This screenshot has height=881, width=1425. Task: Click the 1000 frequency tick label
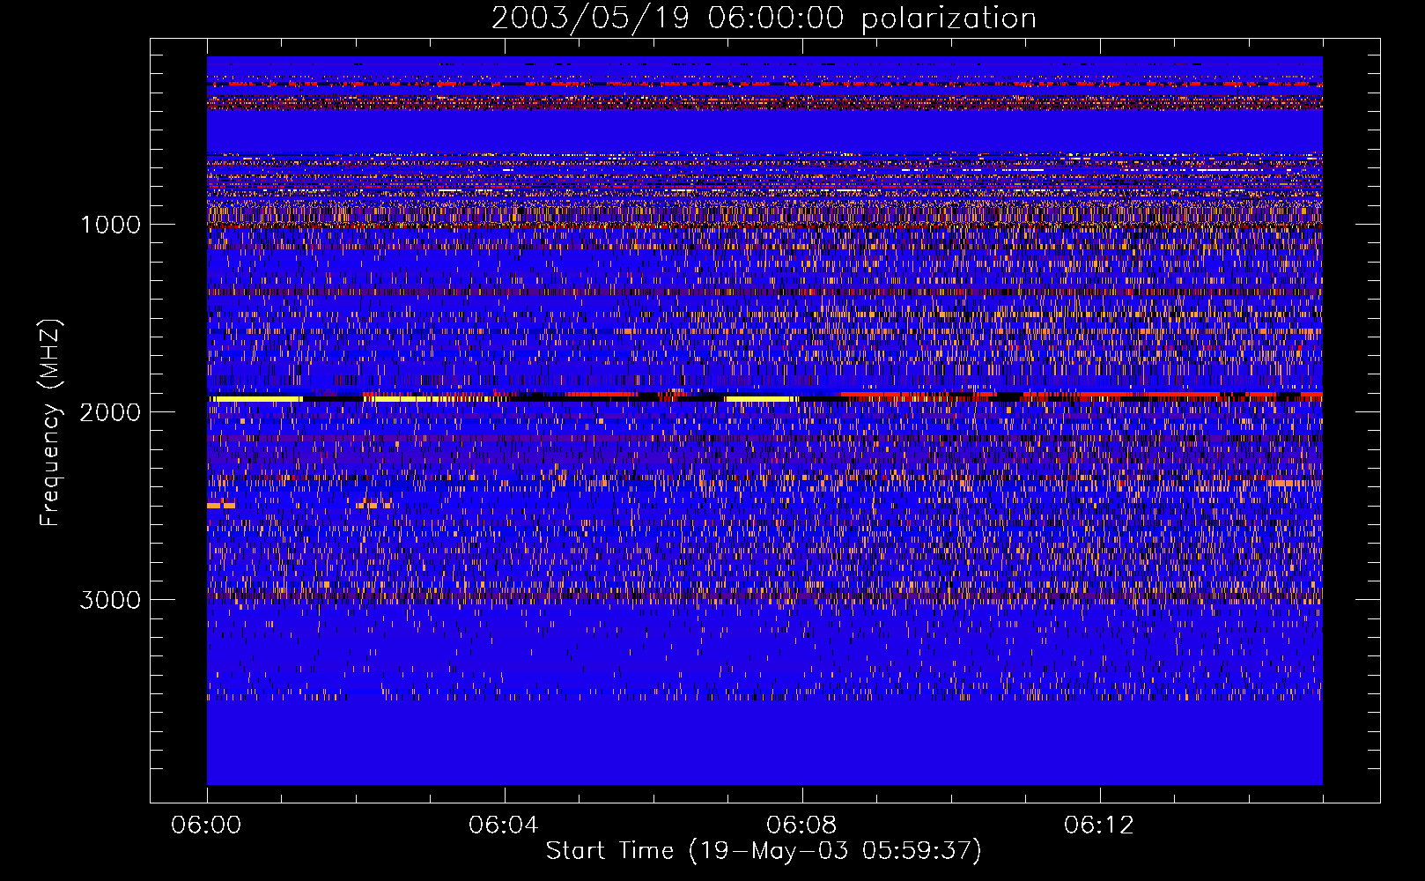[110, 225]
